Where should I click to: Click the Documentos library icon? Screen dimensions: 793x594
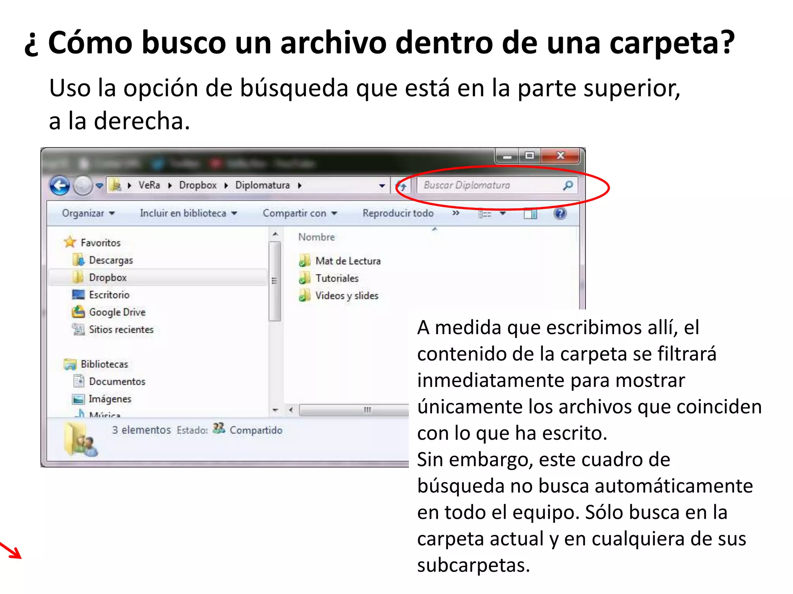coord(79,381)
